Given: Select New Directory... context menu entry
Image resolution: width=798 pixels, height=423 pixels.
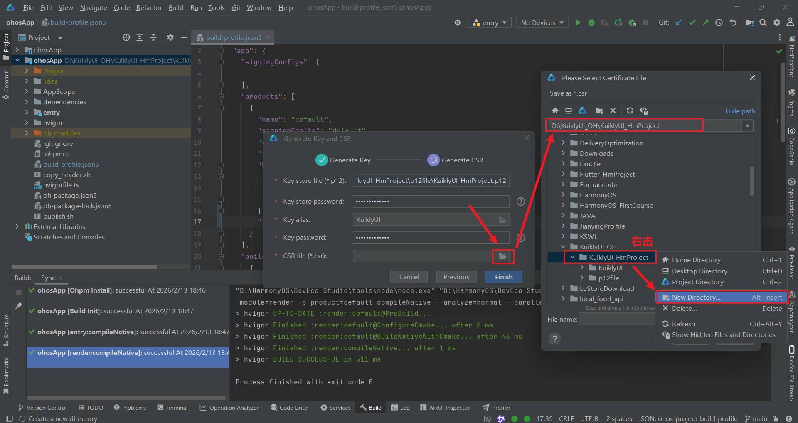Looking at the screenshot, I should click(x=722, y=297).
